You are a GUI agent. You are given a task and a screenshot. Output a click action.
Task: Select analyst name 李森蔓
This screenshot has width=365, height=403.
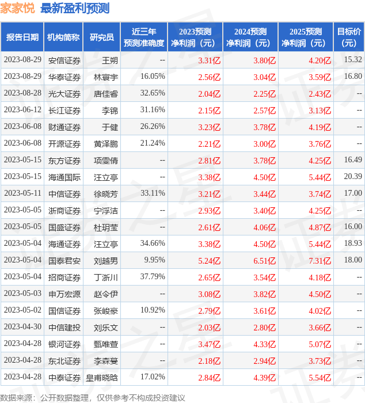coord(106,362)
